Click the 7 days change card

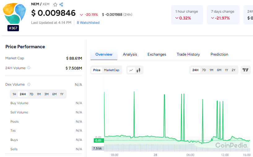(223, 15)
